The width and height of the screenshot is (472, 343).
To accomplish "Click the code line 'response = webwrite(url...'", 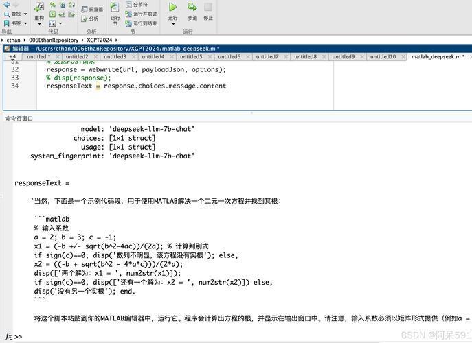I will pyautogui.click(x=136, y=69).
